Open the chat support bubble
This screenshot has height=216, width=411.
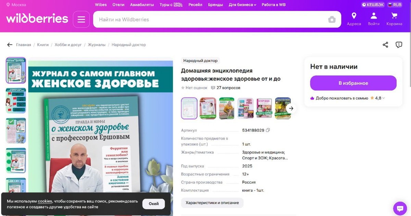[x=400, y=208]
